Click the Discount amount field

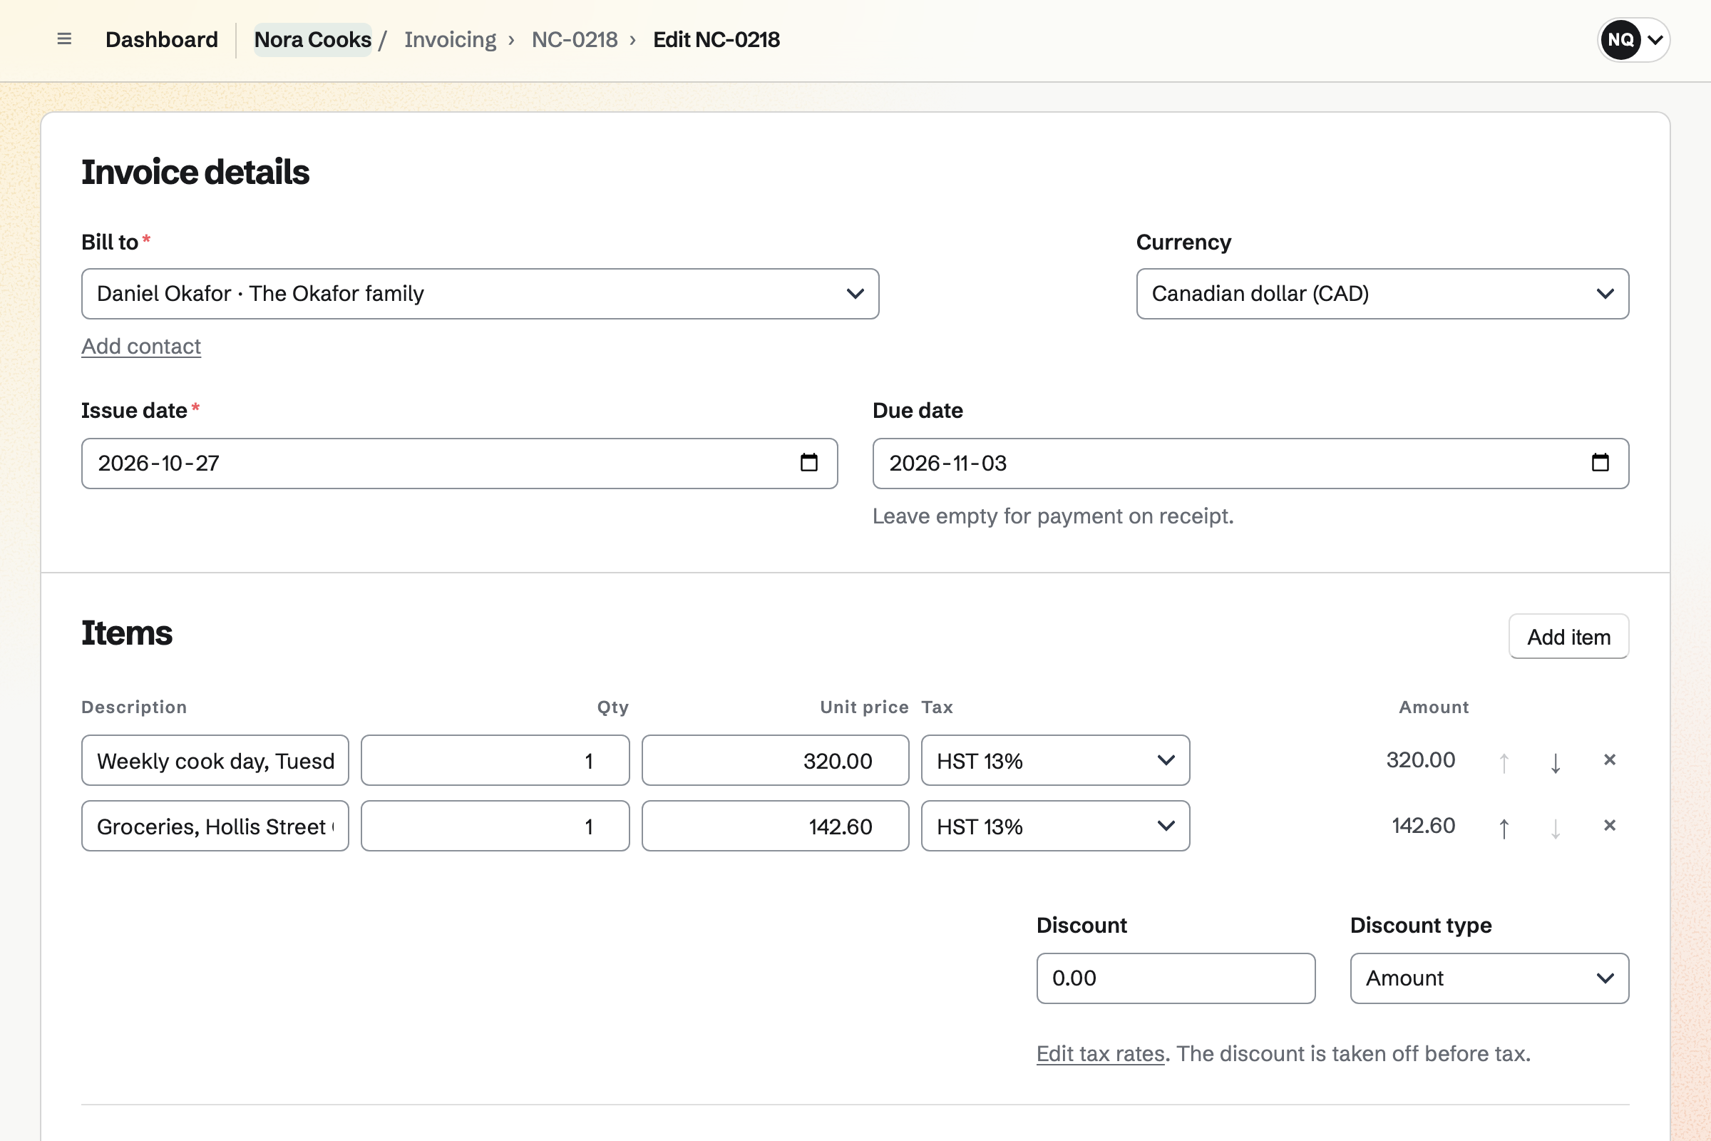pos(1176,978)
